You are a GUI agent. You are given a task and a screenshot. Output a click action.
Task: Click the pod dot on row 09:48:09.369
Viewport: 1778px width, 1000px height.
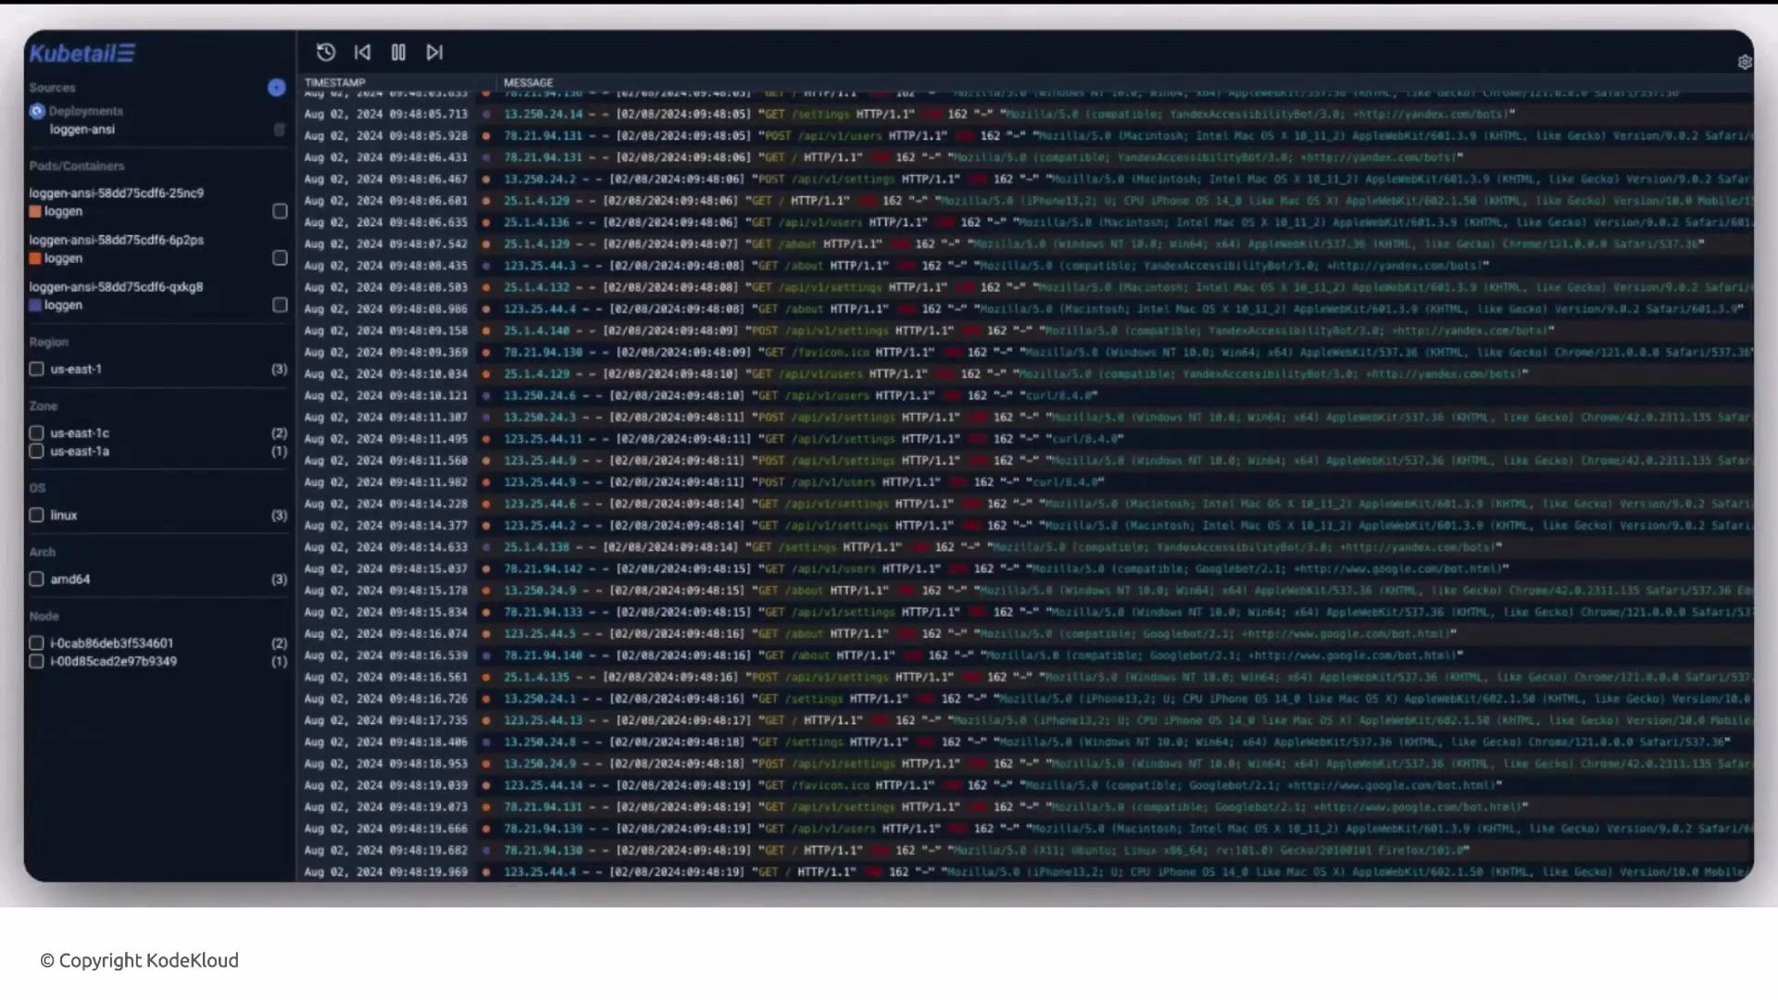coord(486,353)
